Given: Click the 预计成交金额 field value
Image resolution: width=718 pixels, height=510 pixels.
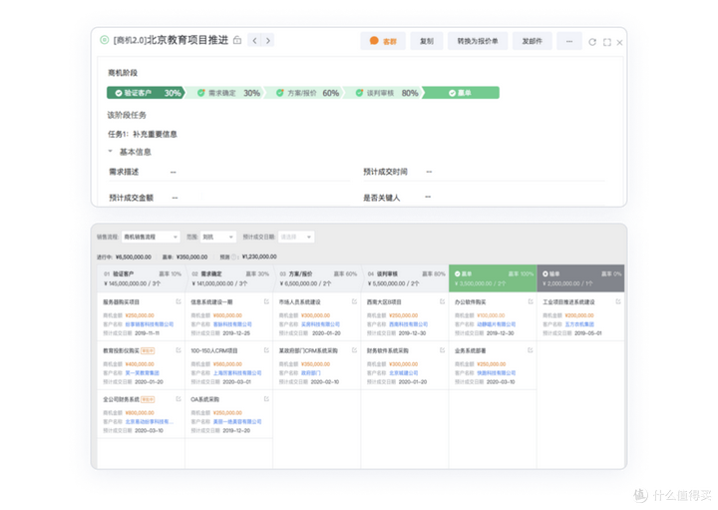Looking at the screenshot, I should click(175, 198).
